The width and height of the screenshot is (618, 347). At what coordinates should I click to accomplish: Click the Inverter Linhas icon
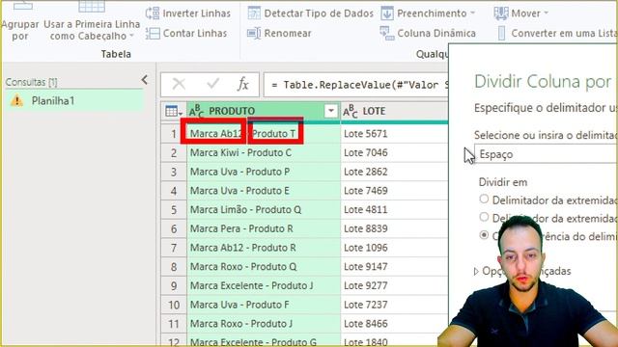point(153,13)
